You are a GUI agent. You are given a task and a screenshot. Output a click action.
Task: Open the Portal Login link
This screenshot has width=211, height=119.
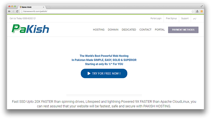click(x=156, y=18)
